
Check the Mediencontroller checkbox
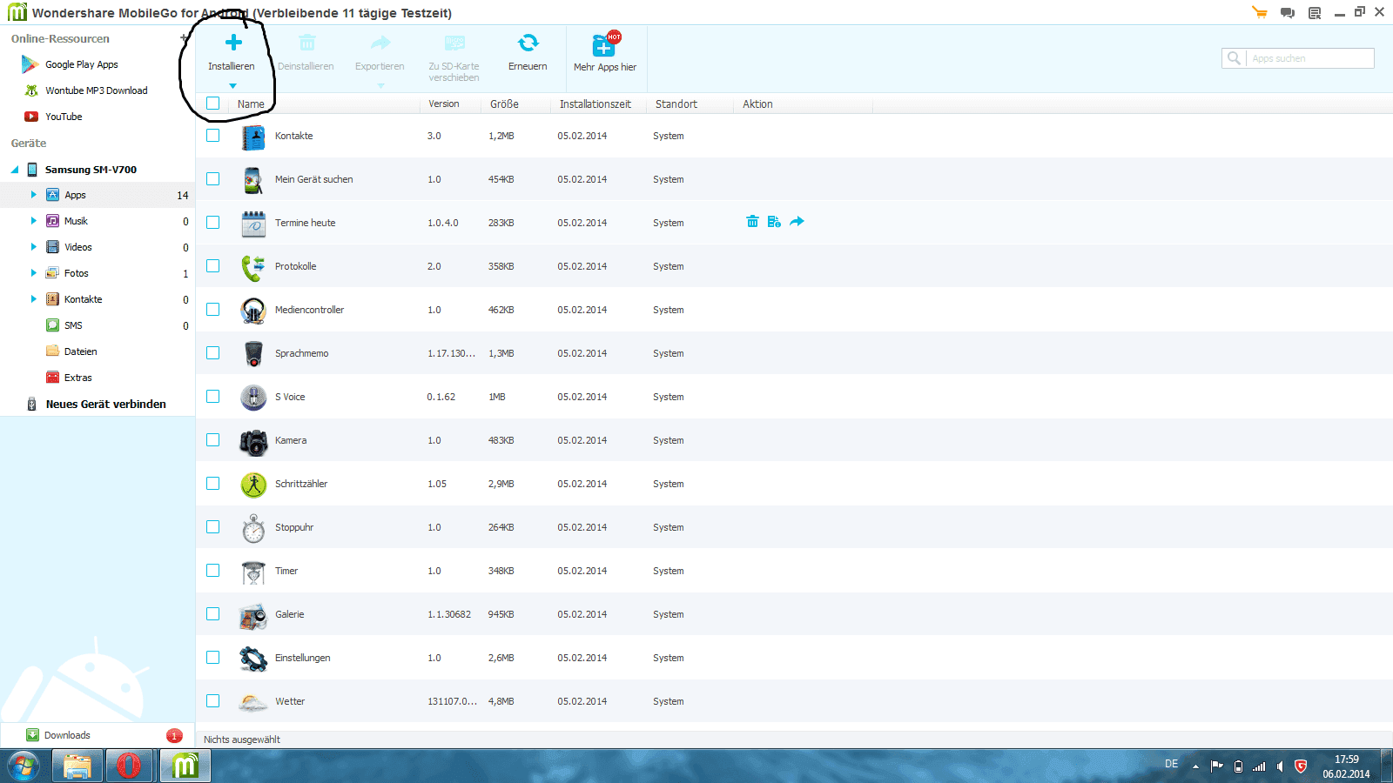coord(212,310)
